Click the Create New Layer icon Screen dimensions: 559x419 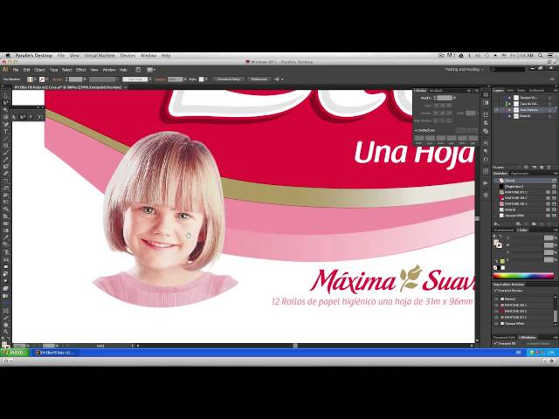coord(542,167)
